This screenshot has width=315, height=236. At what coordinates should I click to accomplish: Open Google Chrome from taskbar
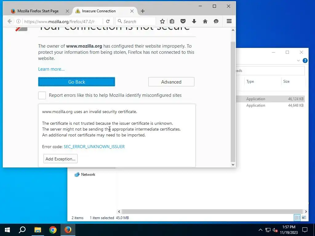pos(53,230)
